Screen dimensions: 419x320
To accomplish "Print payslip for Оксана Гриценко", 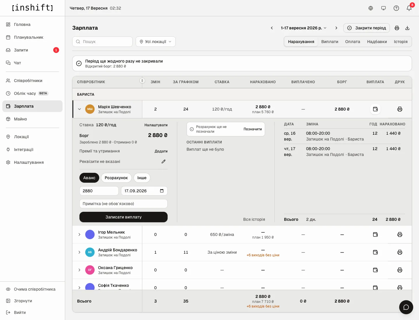I will [400, 270].
